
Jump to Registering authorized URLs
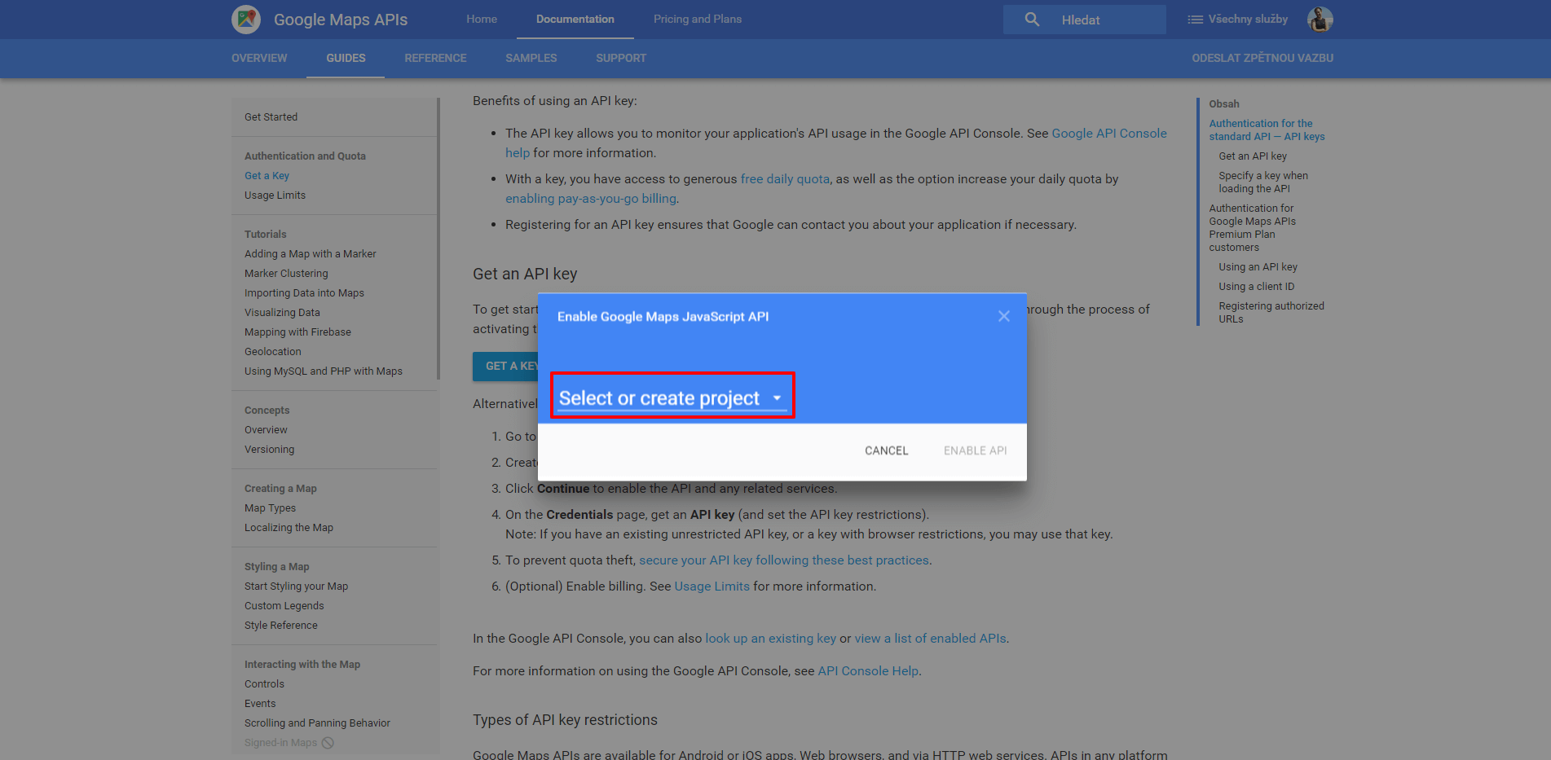[x=1271, y=312]
